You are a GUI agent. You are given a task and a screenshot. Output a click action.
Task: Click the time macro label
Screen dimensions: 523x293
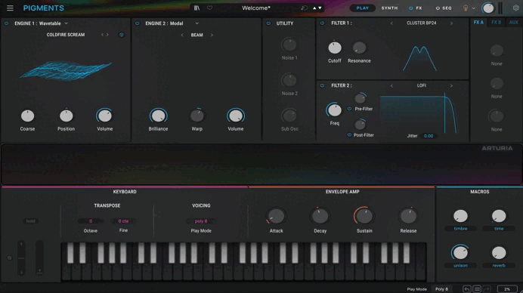pyautogui.click(x=499, y=229)
